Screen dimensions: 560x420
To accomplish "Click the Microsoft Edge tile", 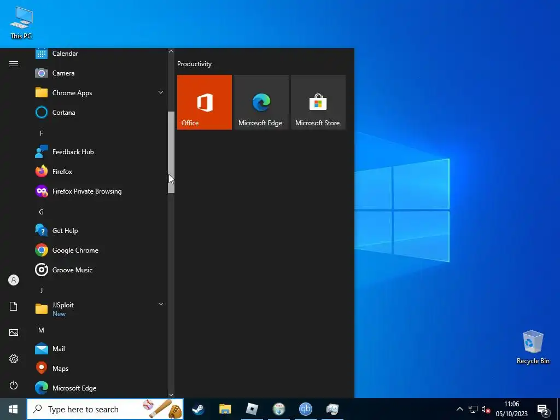I will coord(261,102).
